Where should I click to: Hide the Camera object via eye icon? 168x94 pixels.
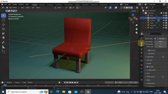tap(164, 20)
